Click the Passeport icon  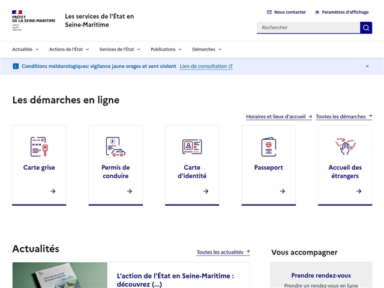tap(268, 146)
